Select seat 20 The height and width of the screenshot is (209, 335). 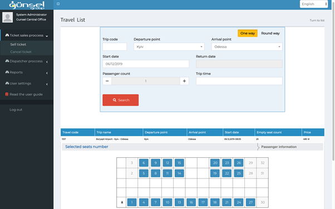click(215, 163)
